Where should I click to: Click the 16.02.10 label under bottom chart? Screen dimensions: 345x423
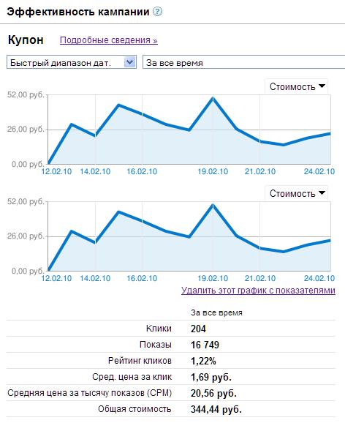pyautogui.click(x=142, y=278)
